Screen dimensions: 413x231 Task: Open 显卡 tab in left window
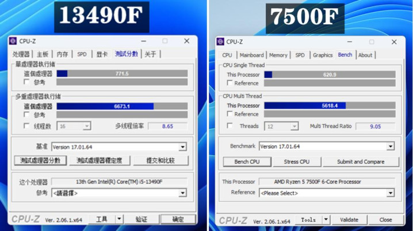[x=102, y=55]
